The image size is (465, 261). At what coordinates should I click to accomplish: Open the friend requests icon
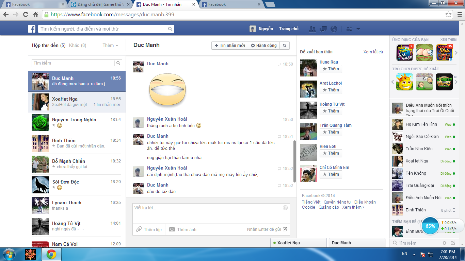(312, 29)
